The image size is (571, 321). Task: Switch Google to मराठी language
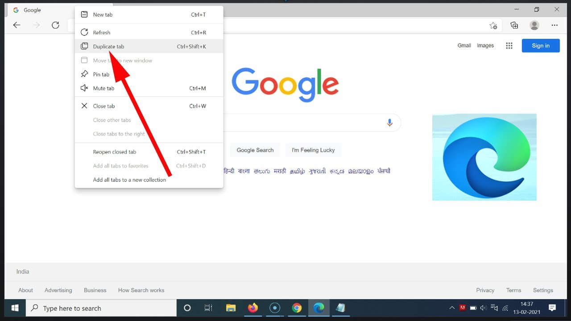[x=280, y=171]
